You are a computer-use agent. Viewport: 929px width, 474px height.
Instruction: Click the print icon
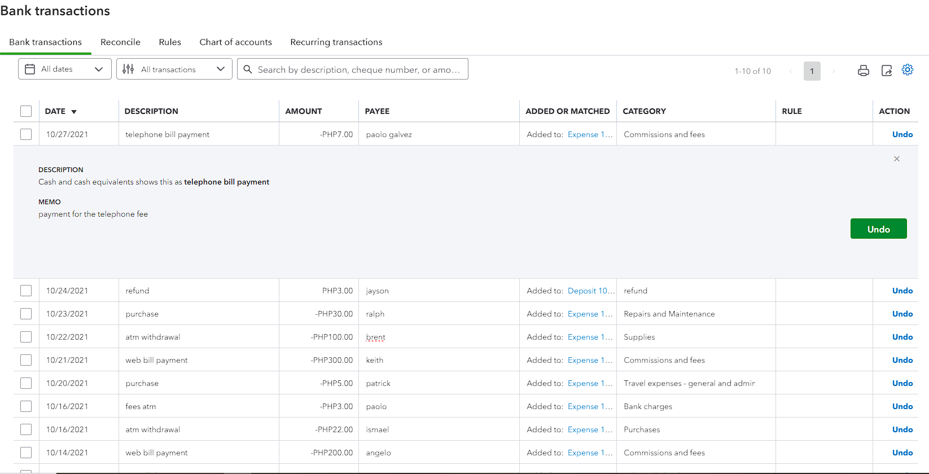[863, 71]
